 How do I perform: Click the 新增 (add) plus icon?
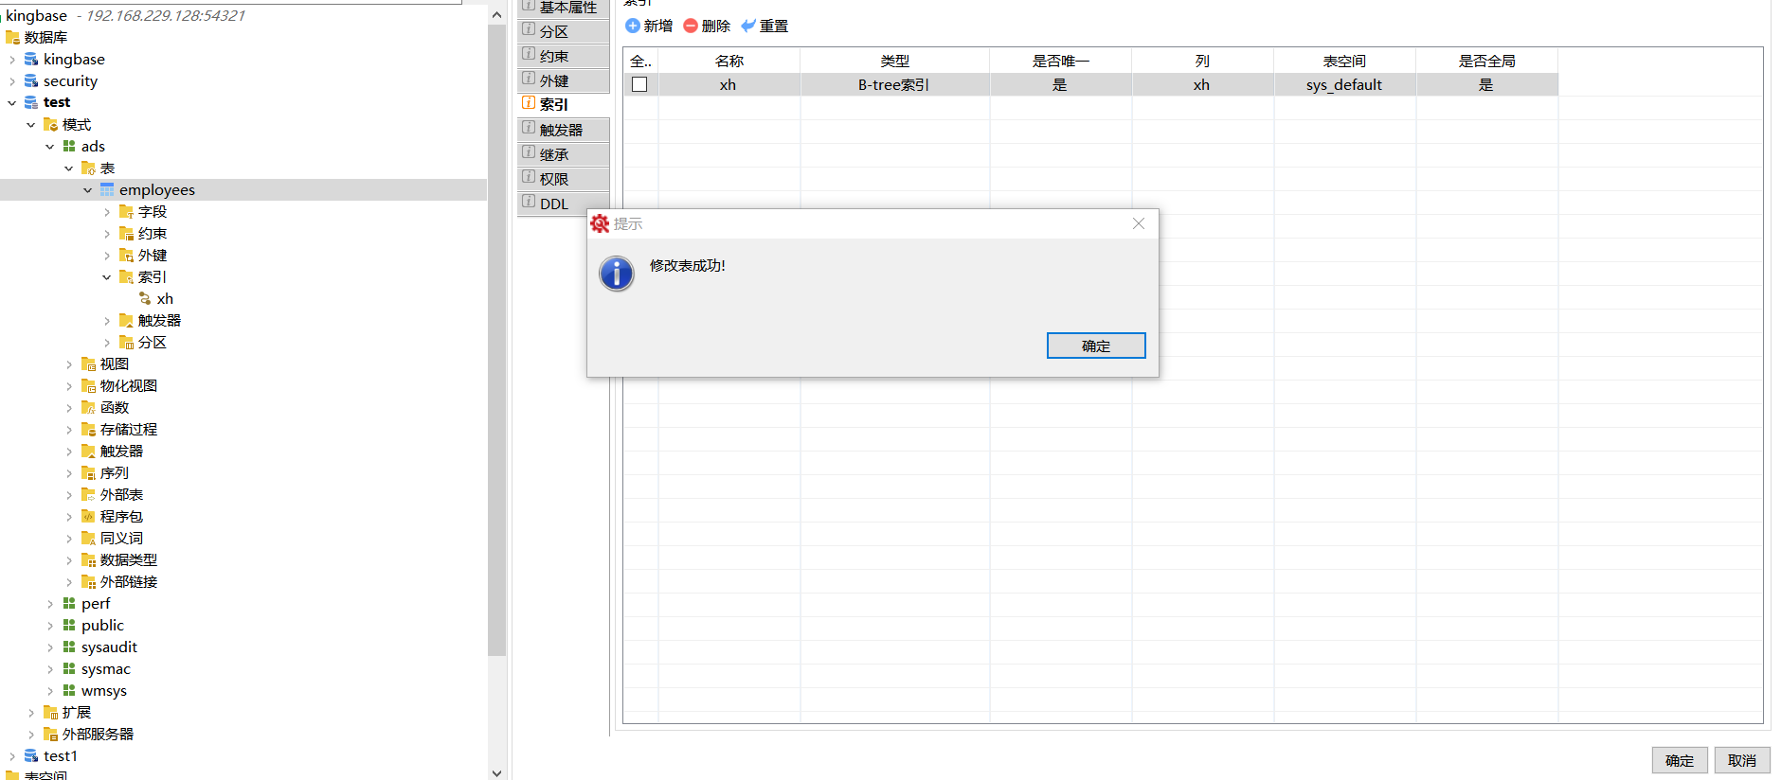click(633, 26)
